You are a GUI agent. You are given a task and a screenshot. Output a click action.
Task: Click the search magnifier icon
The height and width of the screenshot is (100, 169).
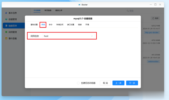pos(128,11)
